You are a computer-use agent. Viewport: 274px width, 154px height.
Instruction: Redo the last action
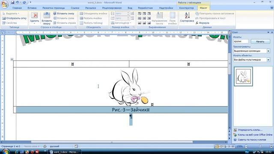click(24, 3)
